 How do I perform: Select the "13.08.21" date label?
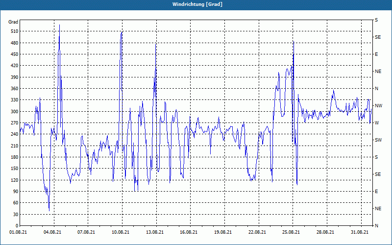(155, 232)
